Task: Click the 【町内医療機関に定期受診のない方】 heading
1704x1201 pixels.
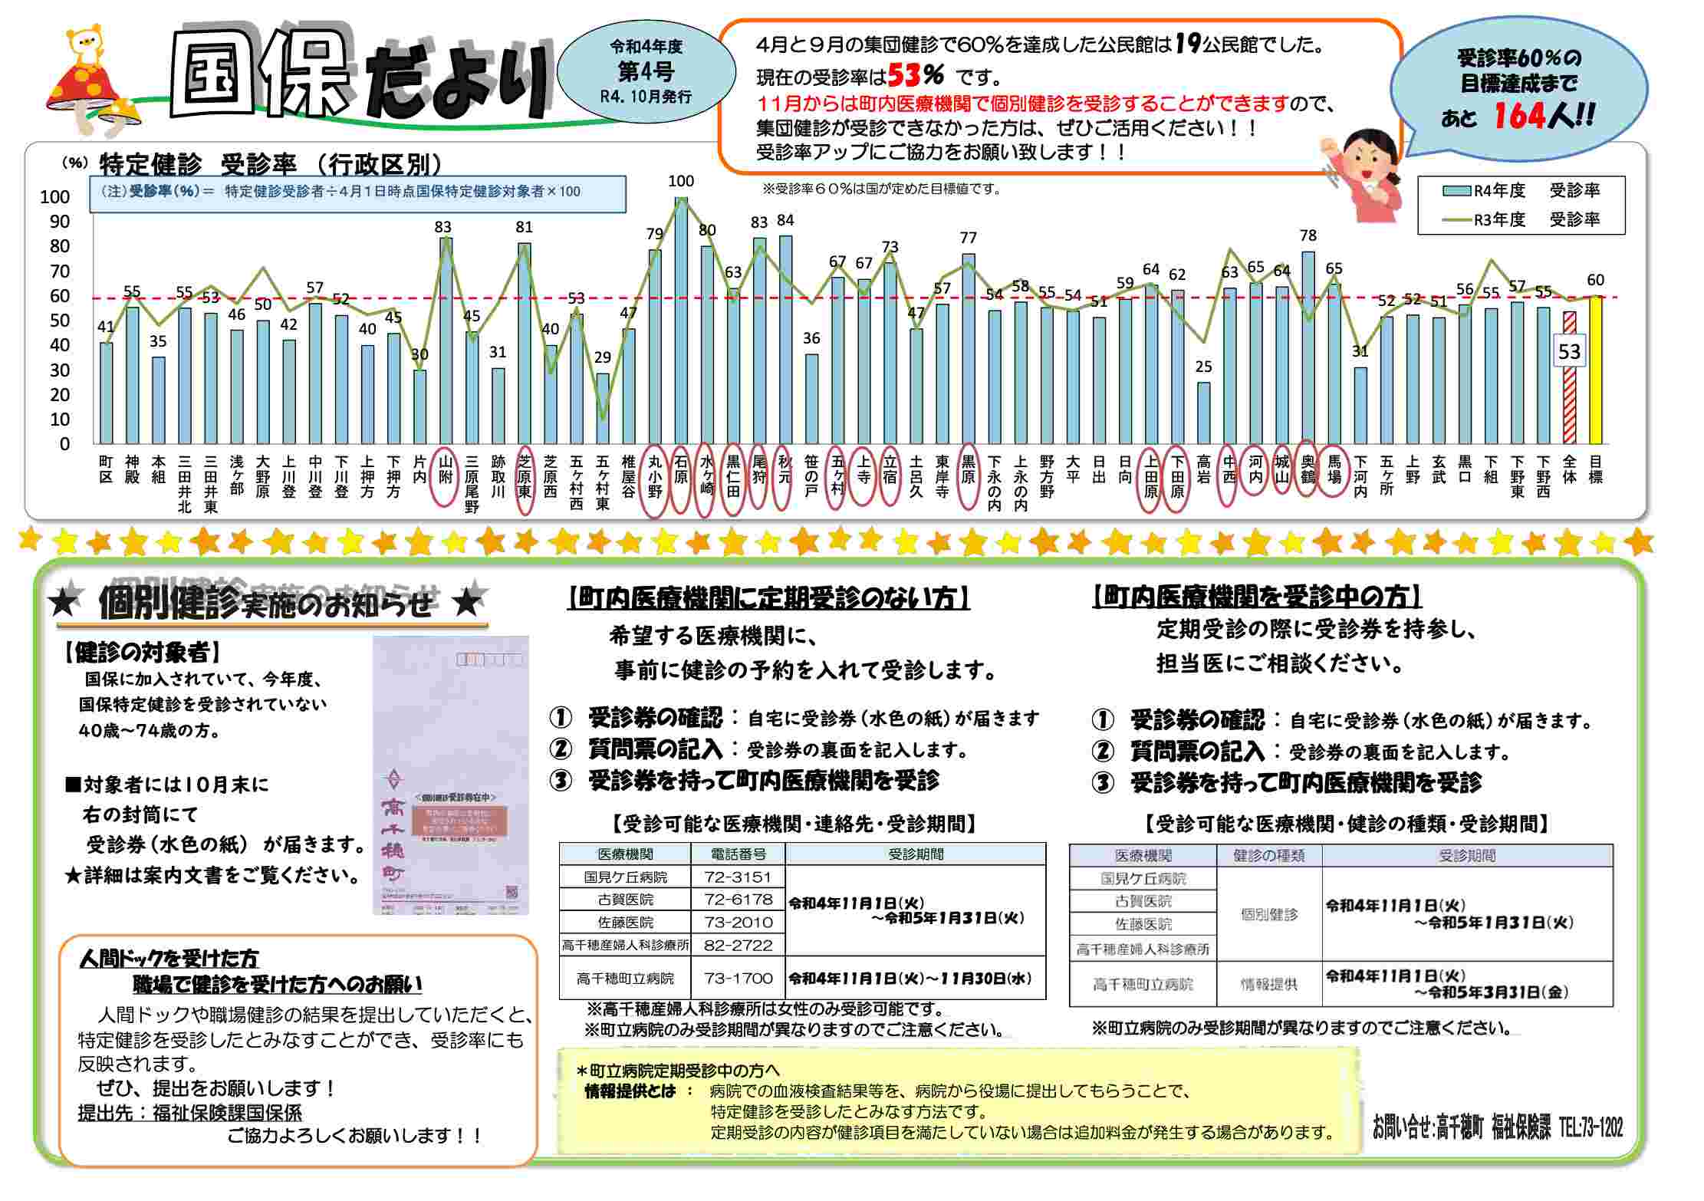Action: (768, 597)
